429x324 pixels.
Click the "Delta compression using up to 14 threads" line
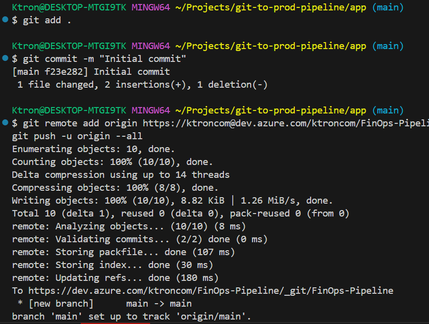click(121, 175)
